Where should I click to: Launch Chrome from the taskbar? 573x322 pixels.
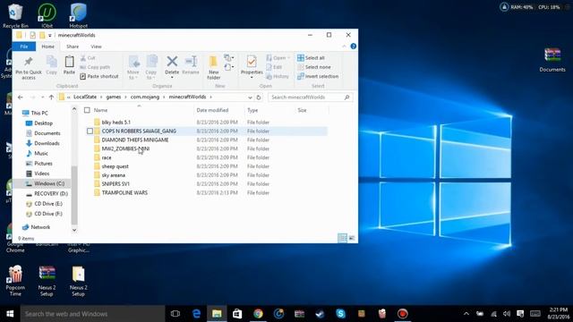(x=258, y=314)
